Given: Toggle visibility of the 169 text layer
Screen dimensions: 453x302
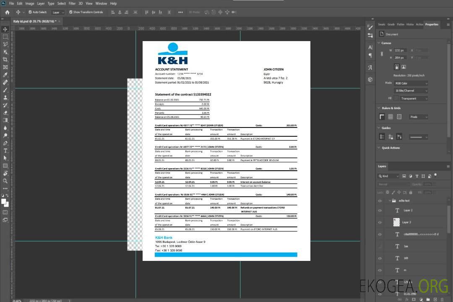Looking at the screenshot, I should click(380, 258).
